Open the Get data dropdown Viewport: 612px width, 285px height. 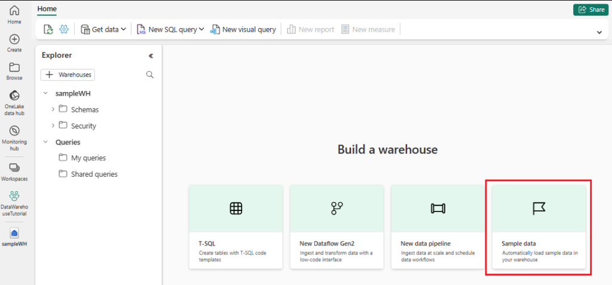(x=103, y=29)
